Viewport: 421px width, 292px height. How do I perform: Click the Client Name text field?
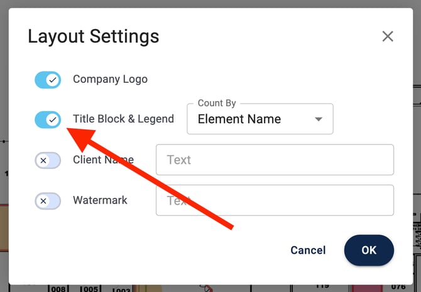click(275, 160)
